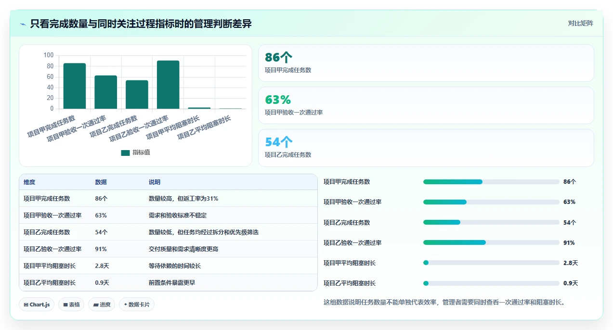Click the 100 y-axis label in chart

[49, 55]
